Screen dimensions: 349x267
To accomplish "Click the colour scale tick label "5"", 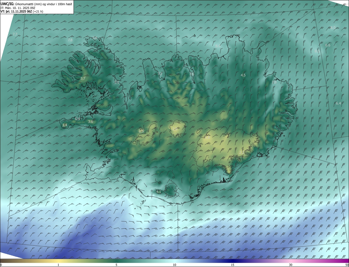I will click(x=116, y=265).
